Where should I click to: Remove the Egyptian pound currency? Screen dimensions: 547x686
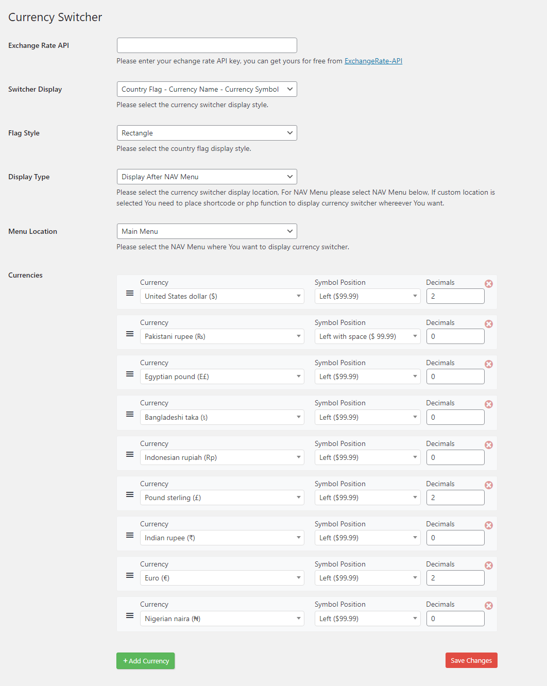(488, 364)
